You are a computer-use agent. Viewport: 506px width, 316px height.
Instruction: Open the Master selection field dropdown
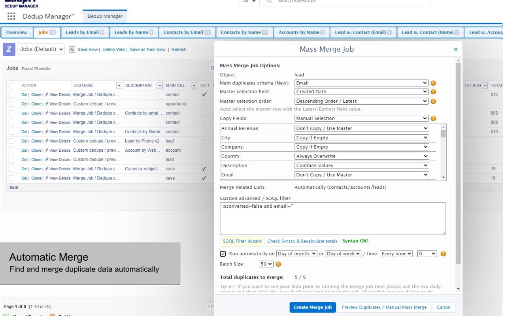[x=361, y=92]
